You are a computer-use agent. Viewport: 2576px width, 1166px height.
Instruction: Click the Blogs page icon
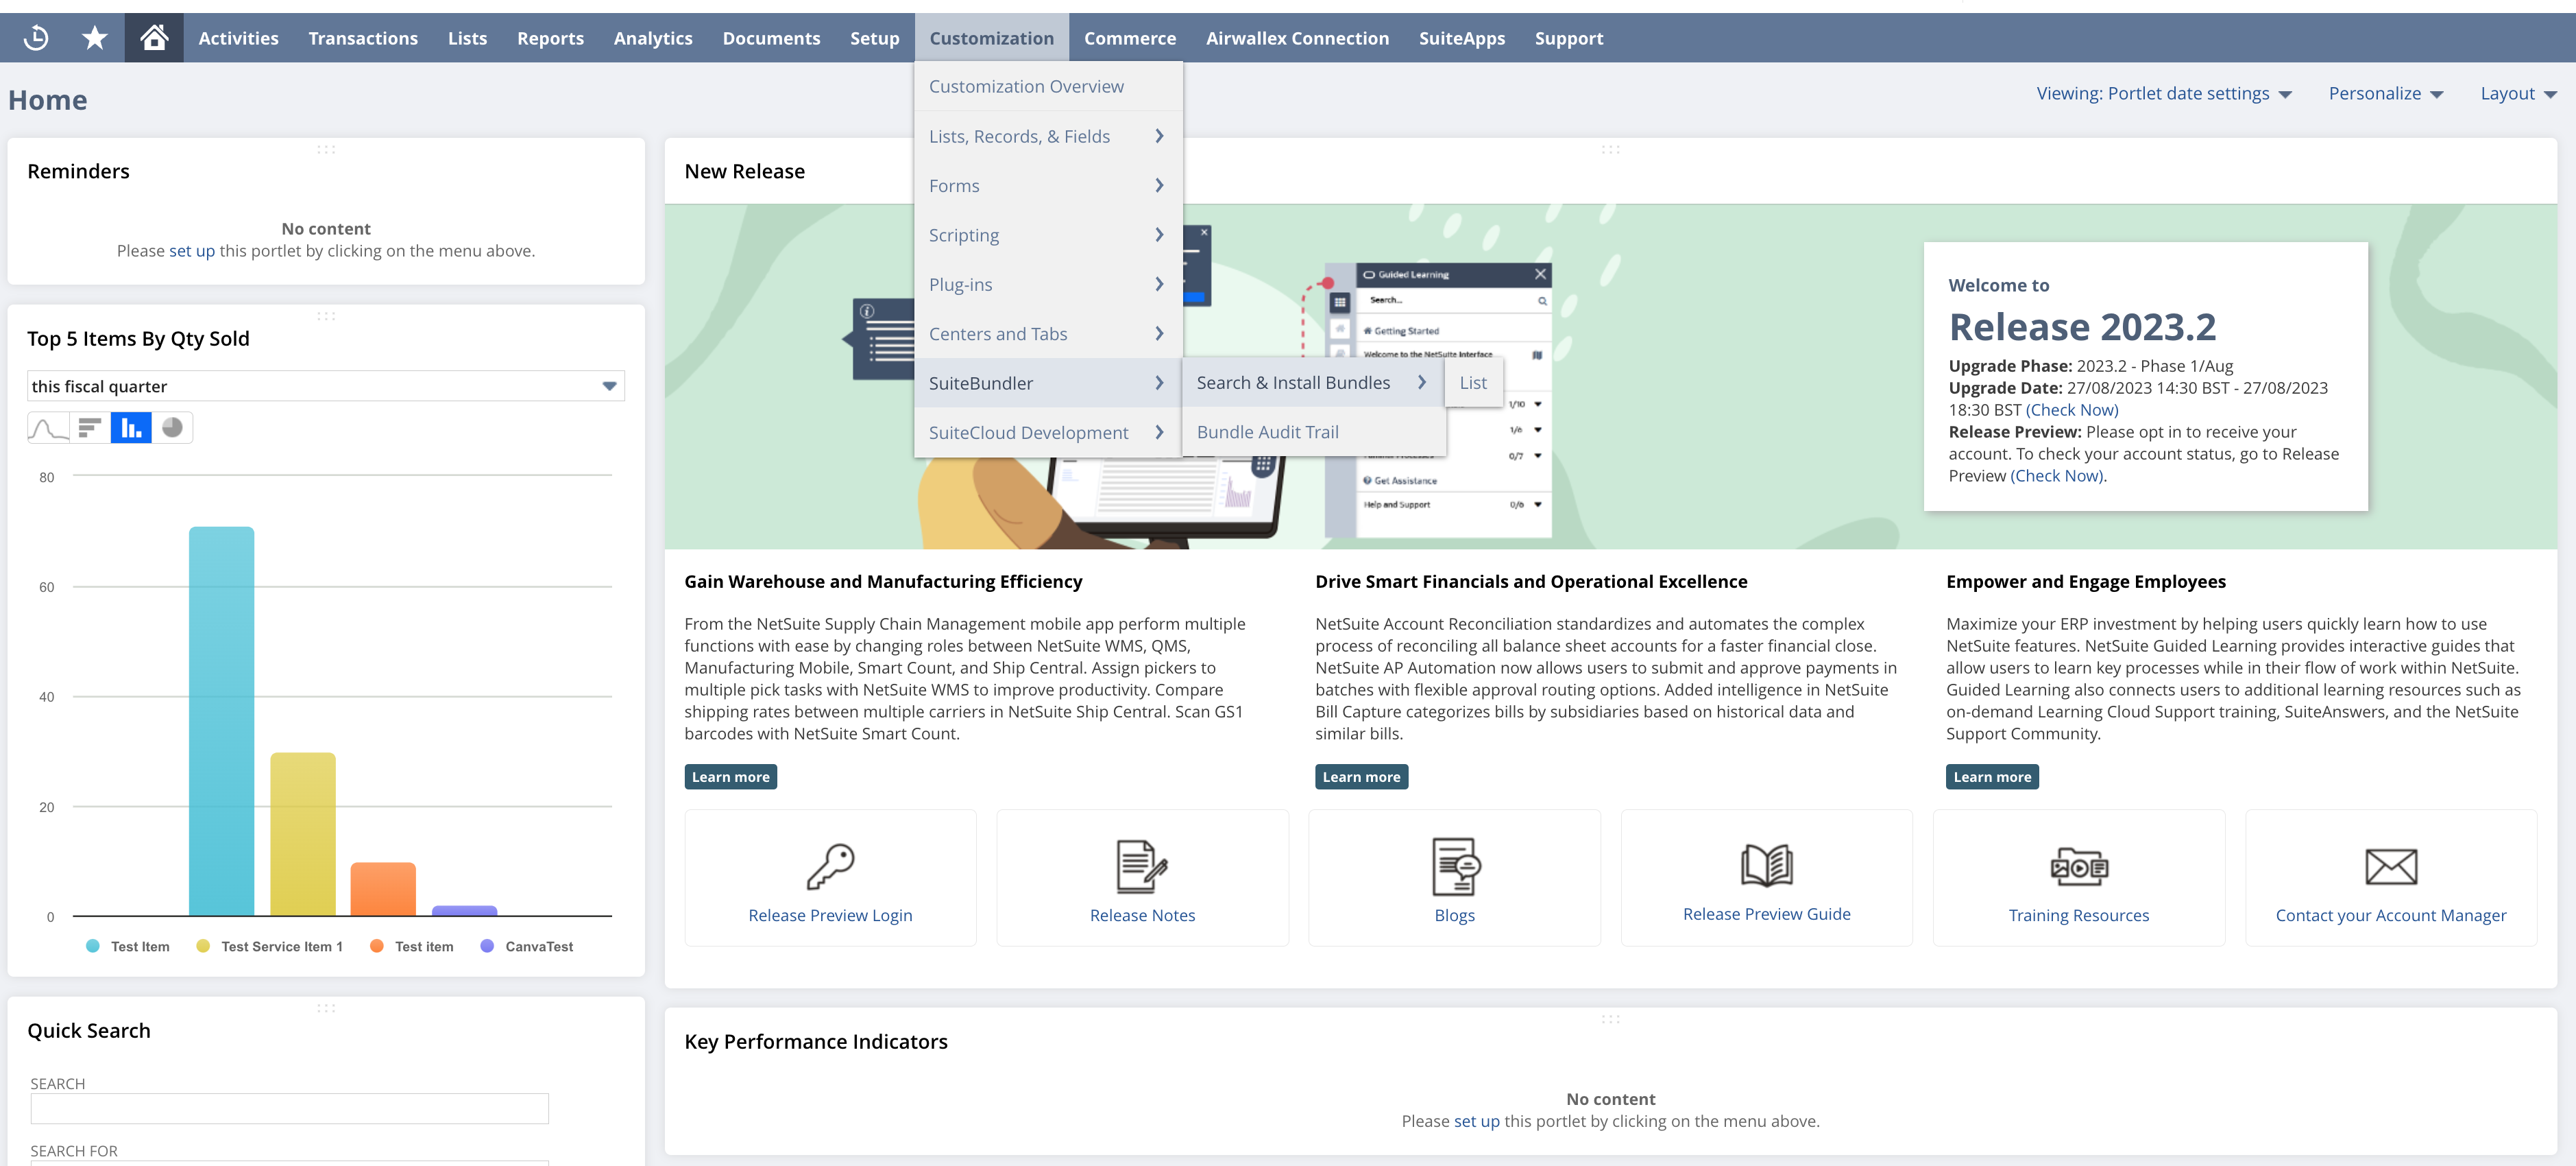1454,866
